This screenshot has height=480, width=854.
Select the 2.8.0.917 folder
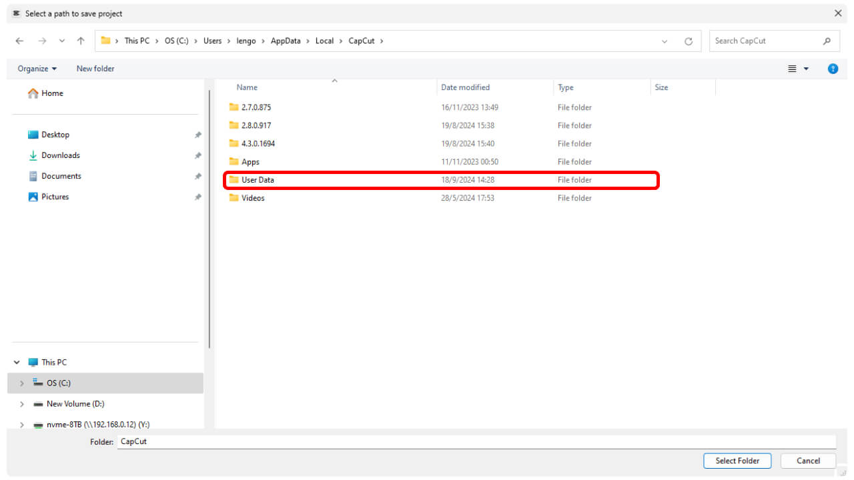point(256,125)
